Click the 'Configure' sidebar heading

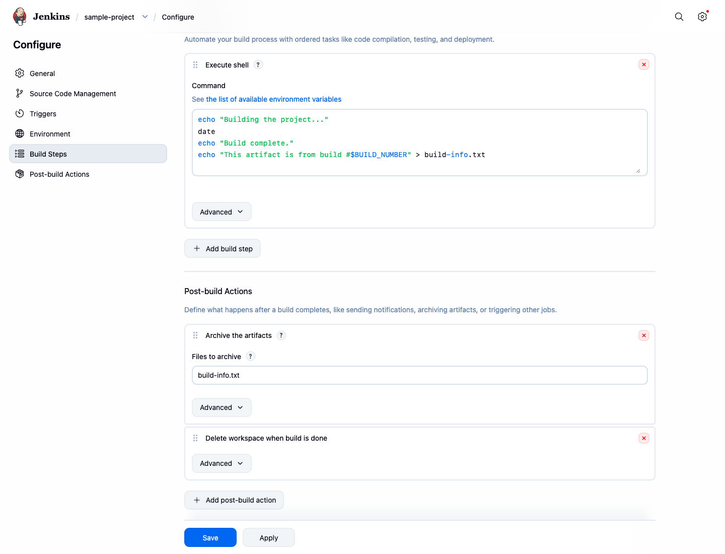37,45
